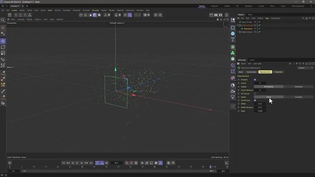Open the Simulate menu
The height and width of the screenshot is (177, 315).
pos(95,10)
